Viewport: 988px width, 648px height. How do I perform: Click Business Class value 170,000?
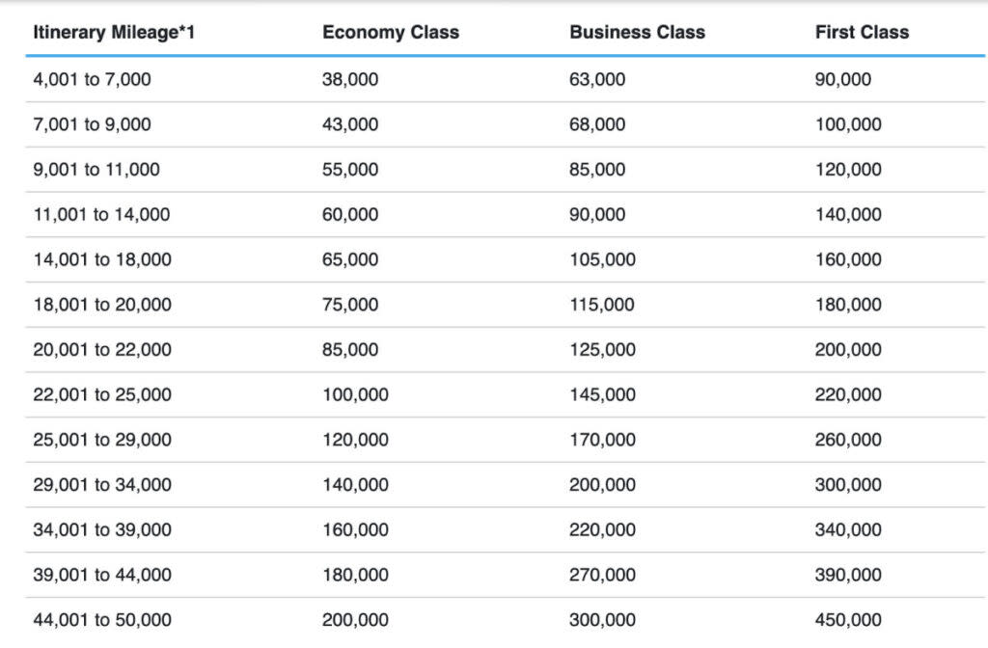[602, 440]
